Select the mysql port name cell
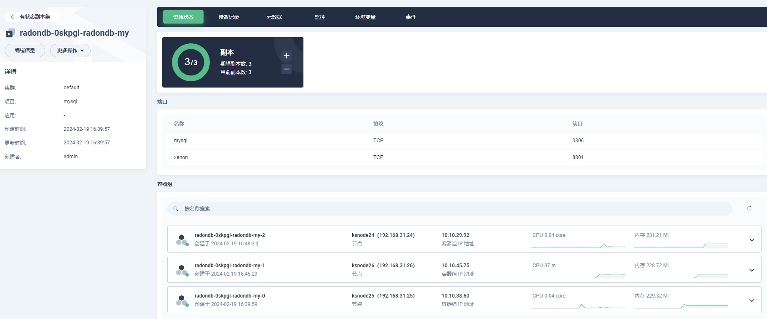The width and height of the screenshot is (767, 319). pos(181,141)
